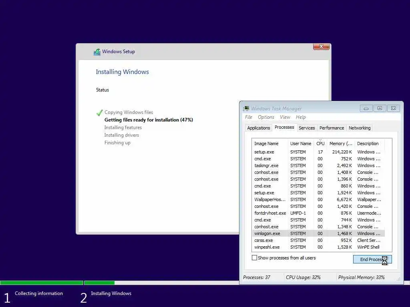Select the fontdrvhost.exe process row

coord(318,213)
